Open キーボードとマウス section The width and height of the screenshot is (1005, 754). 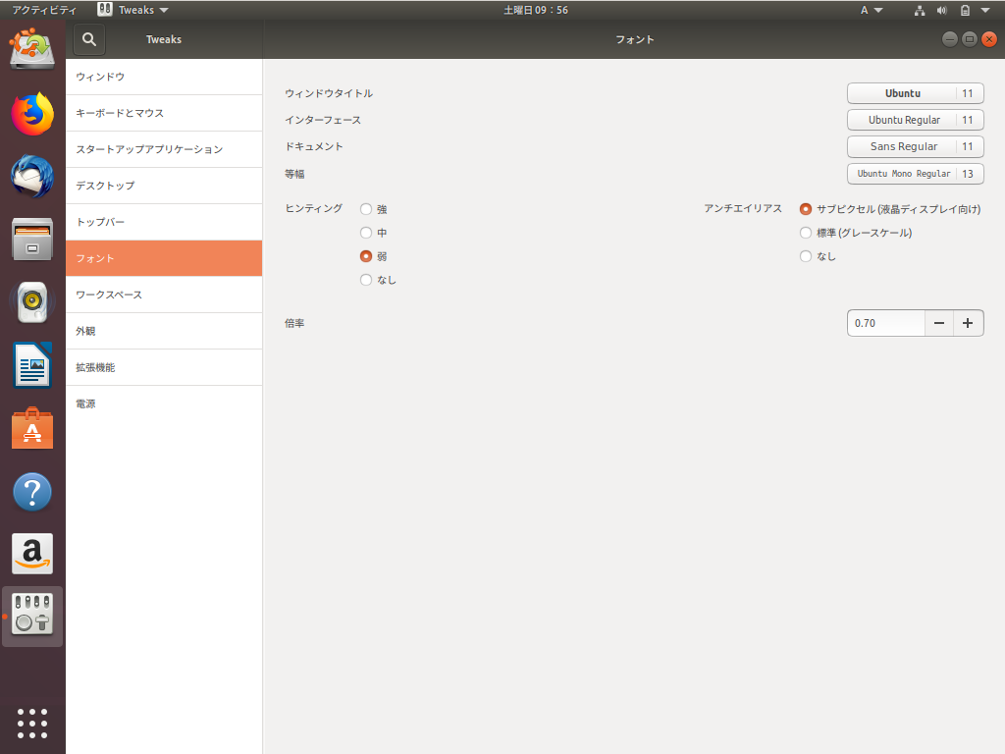[164, 114]
